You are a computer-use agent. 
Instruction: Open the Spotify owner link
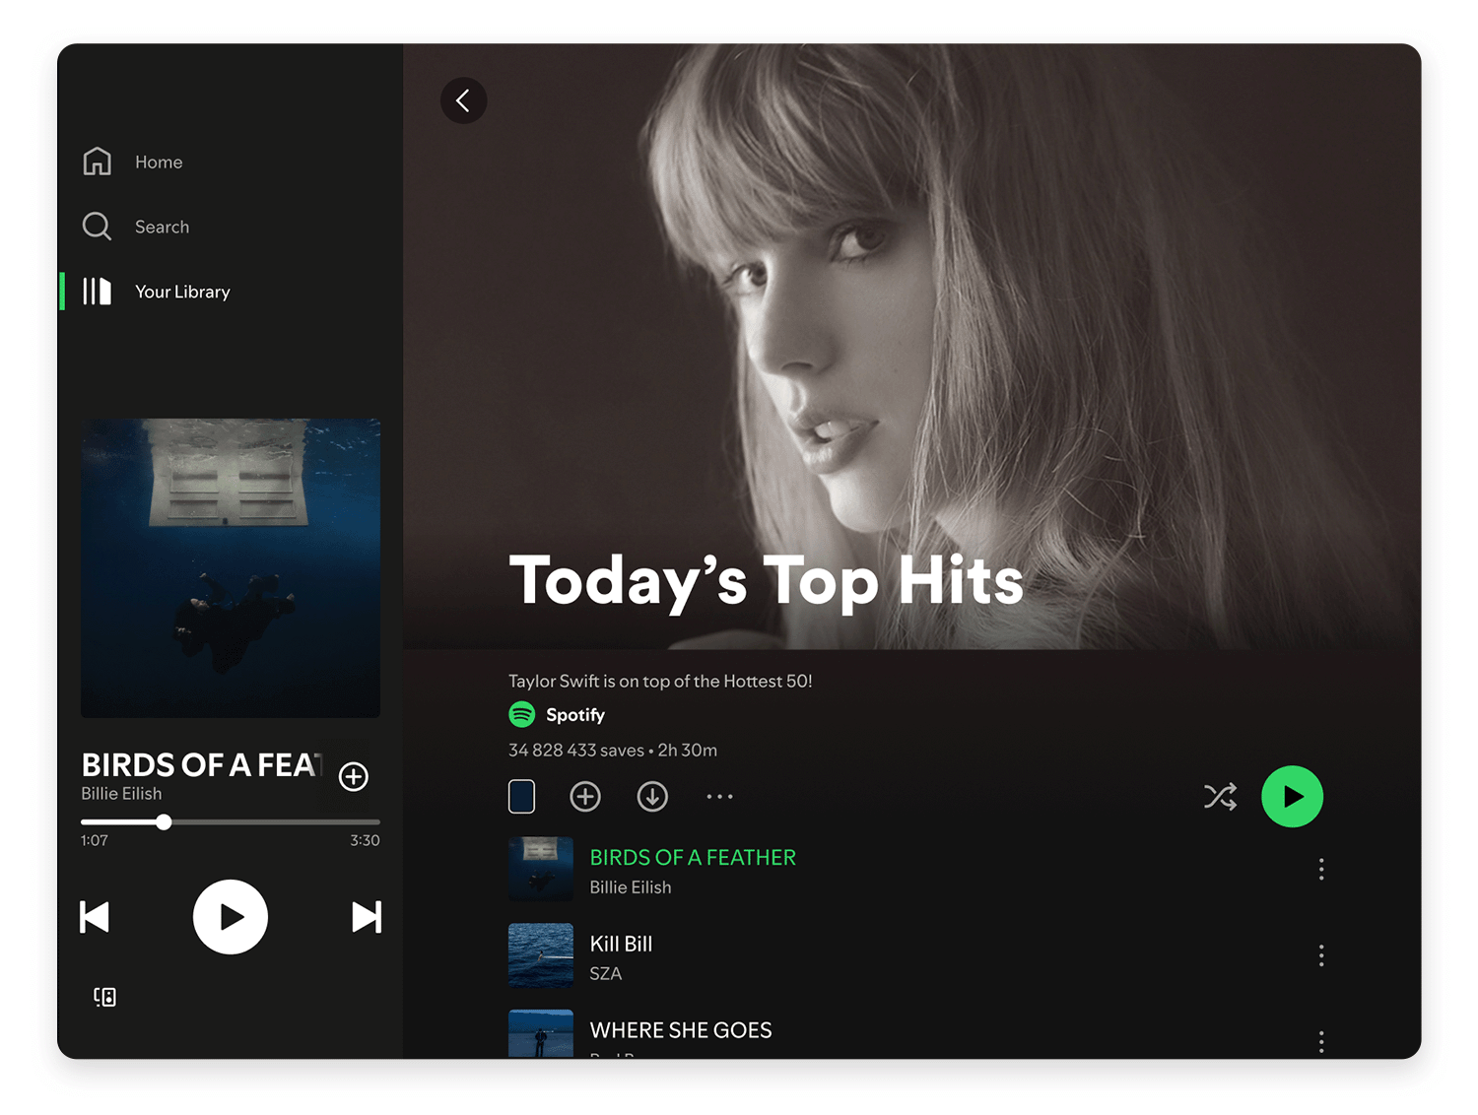(575, 715)
